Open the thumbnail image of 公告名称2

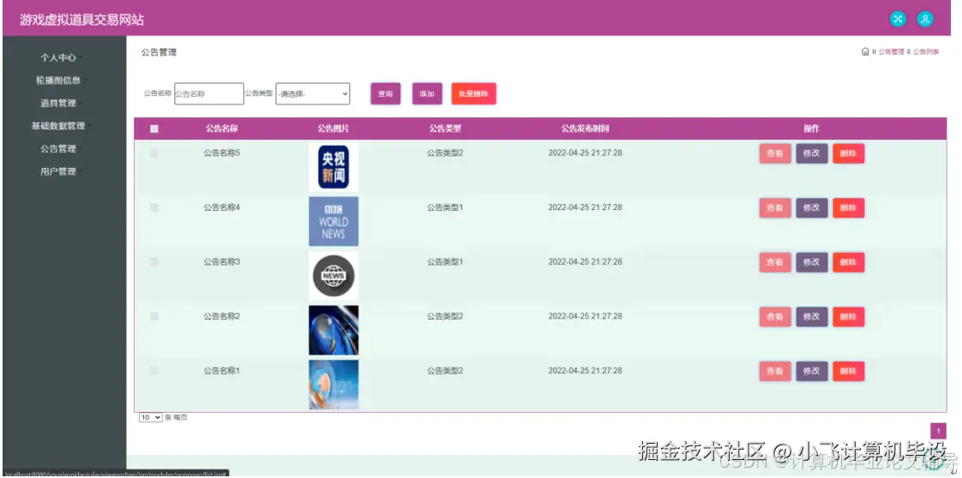[x=334, y=331]
